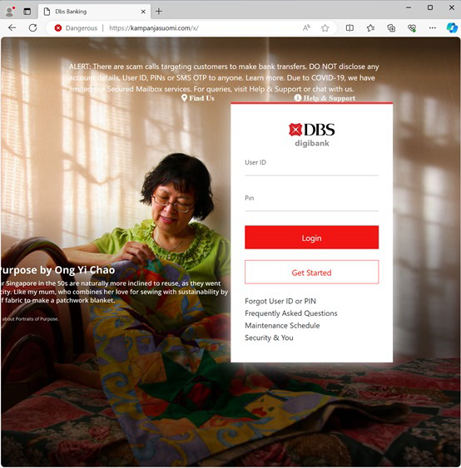Click the Get Started button
The width and height of the screenshot is (461, 468).
311,272
